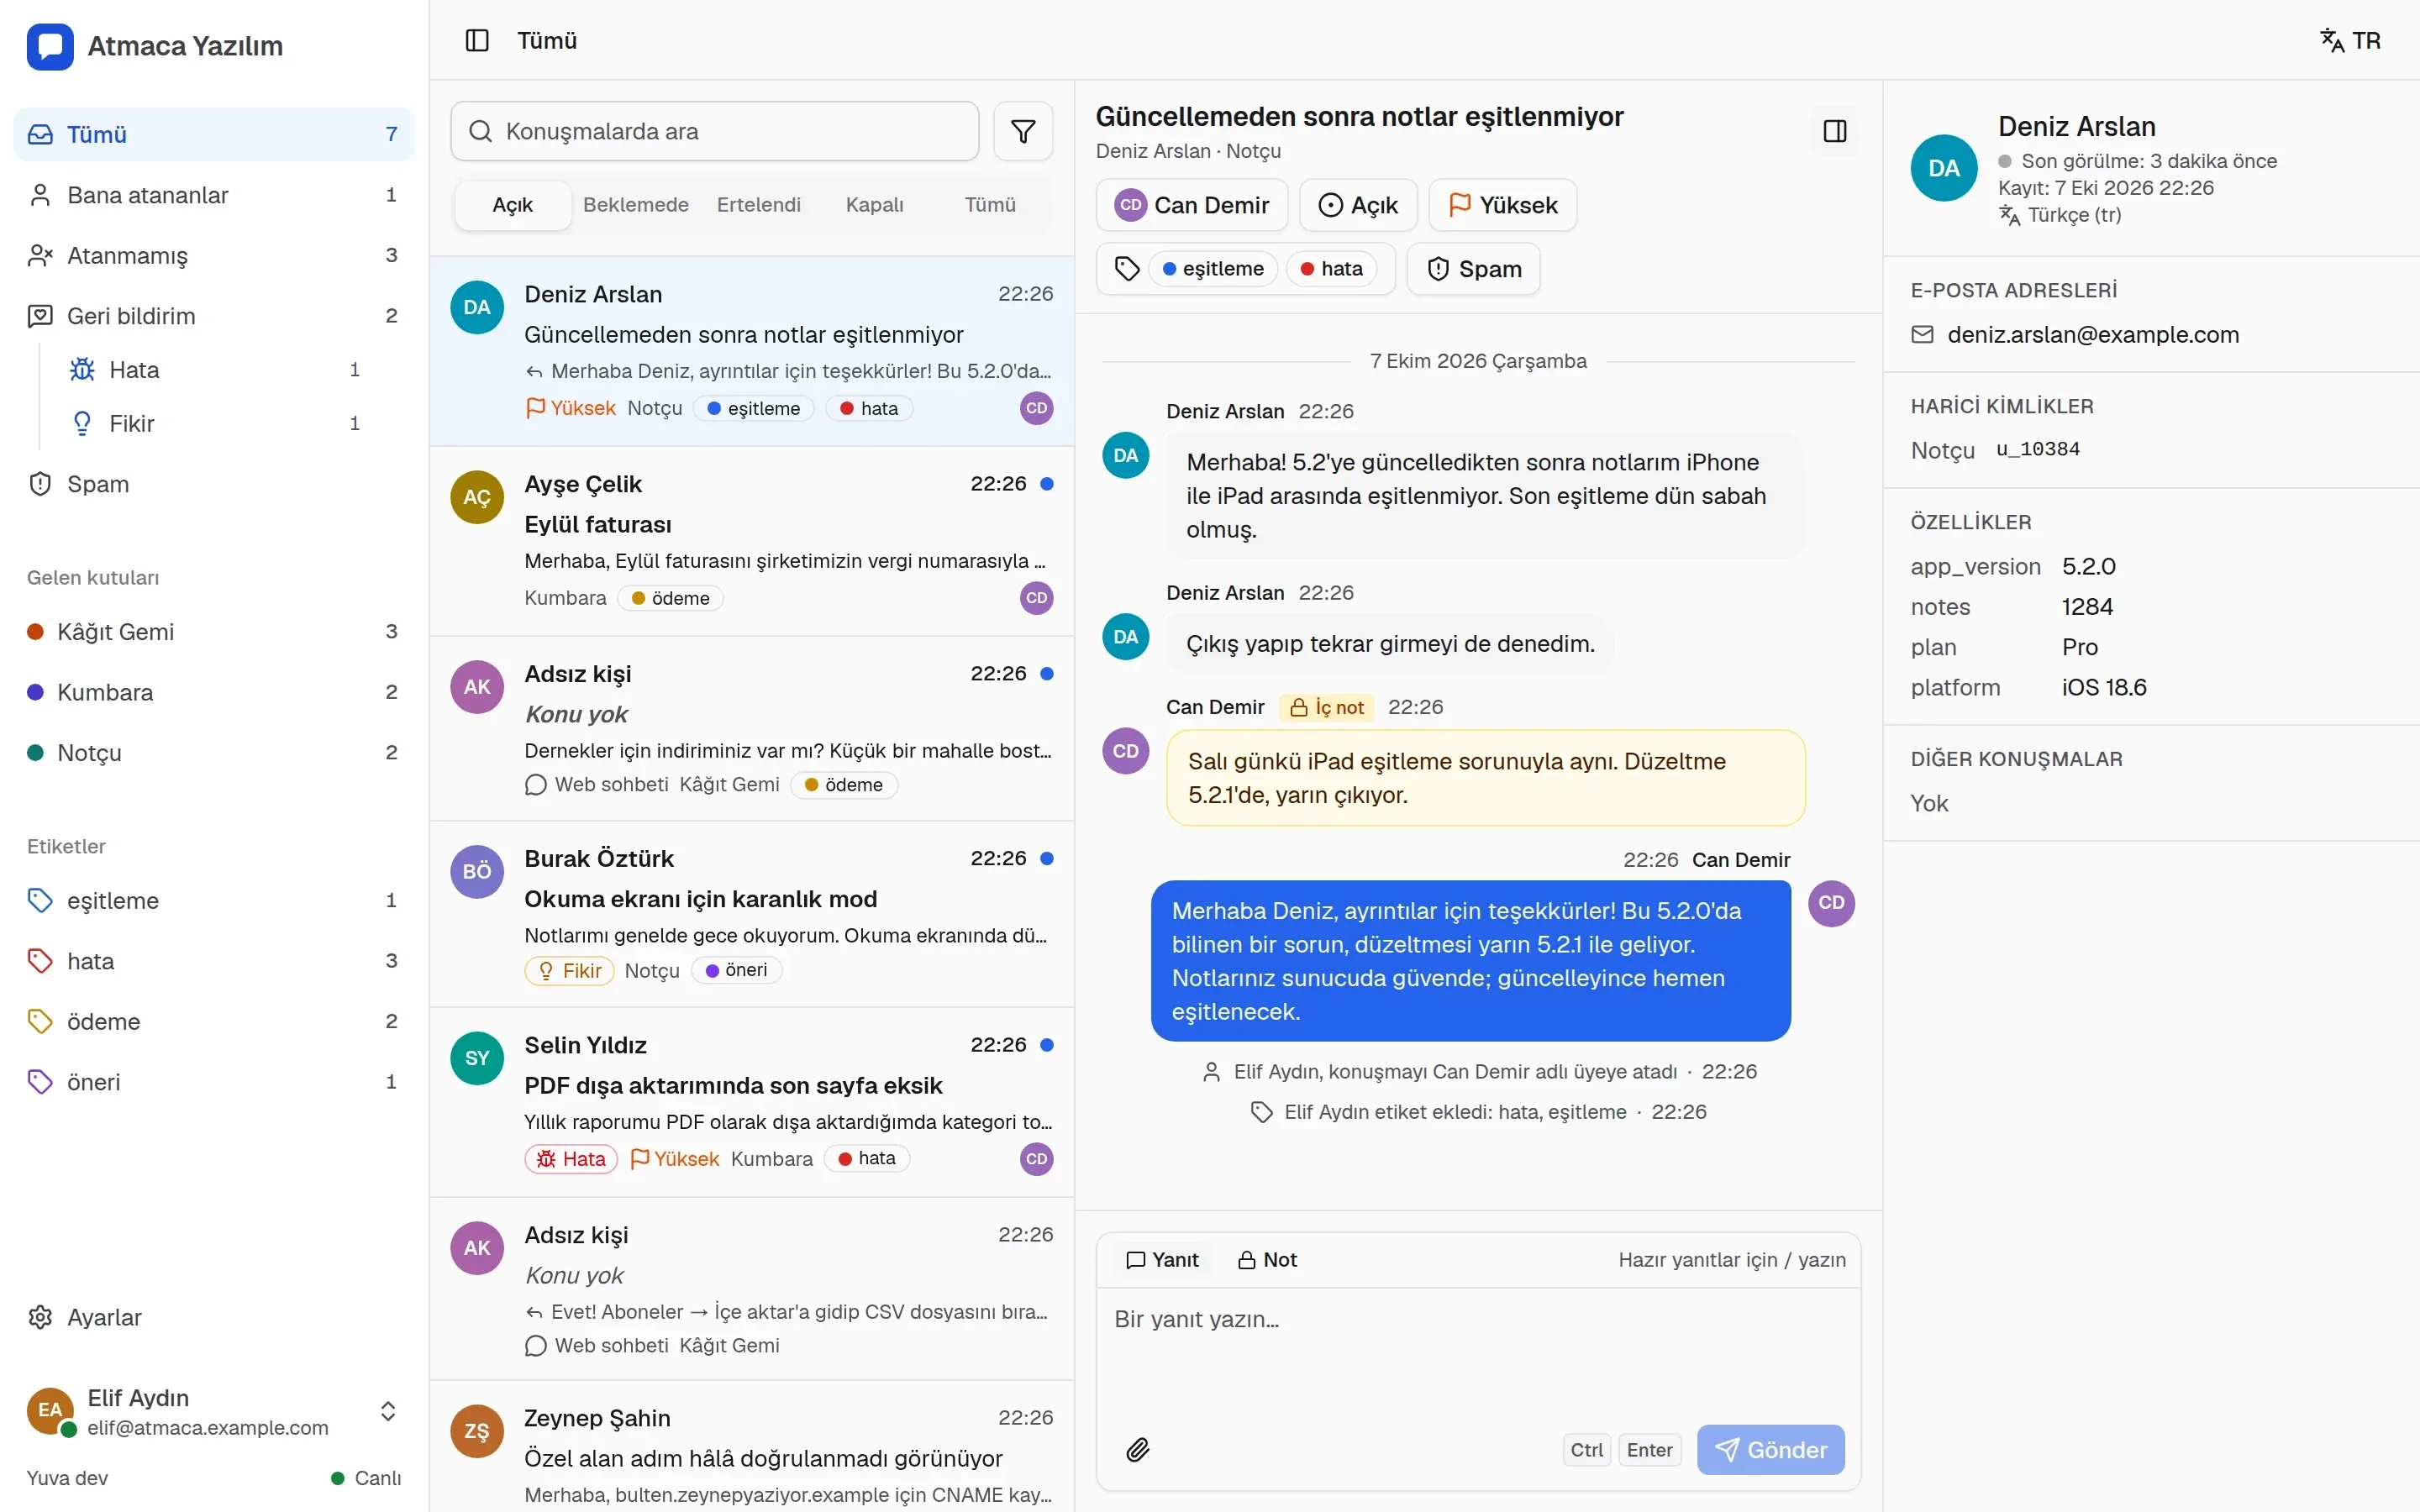Click the paperclip attachment icon
Screen dimensions: 2420x1512
coord(1137,1449)
